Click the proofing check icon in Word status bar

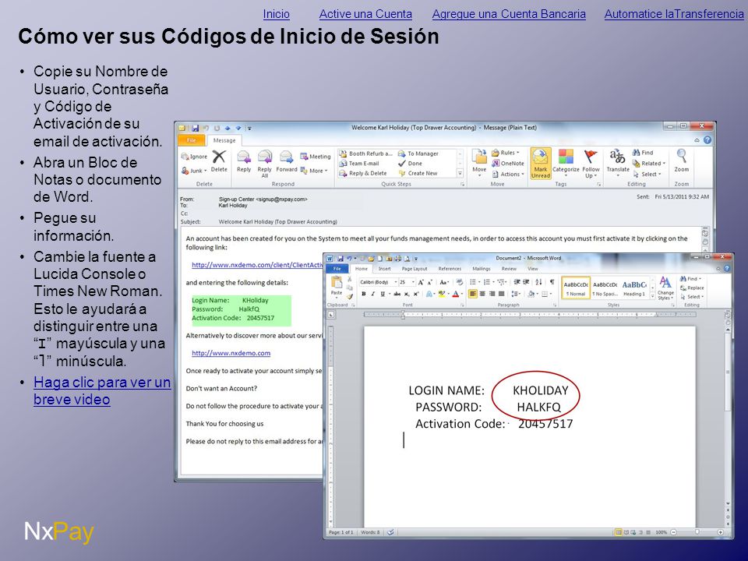[390, 532]
